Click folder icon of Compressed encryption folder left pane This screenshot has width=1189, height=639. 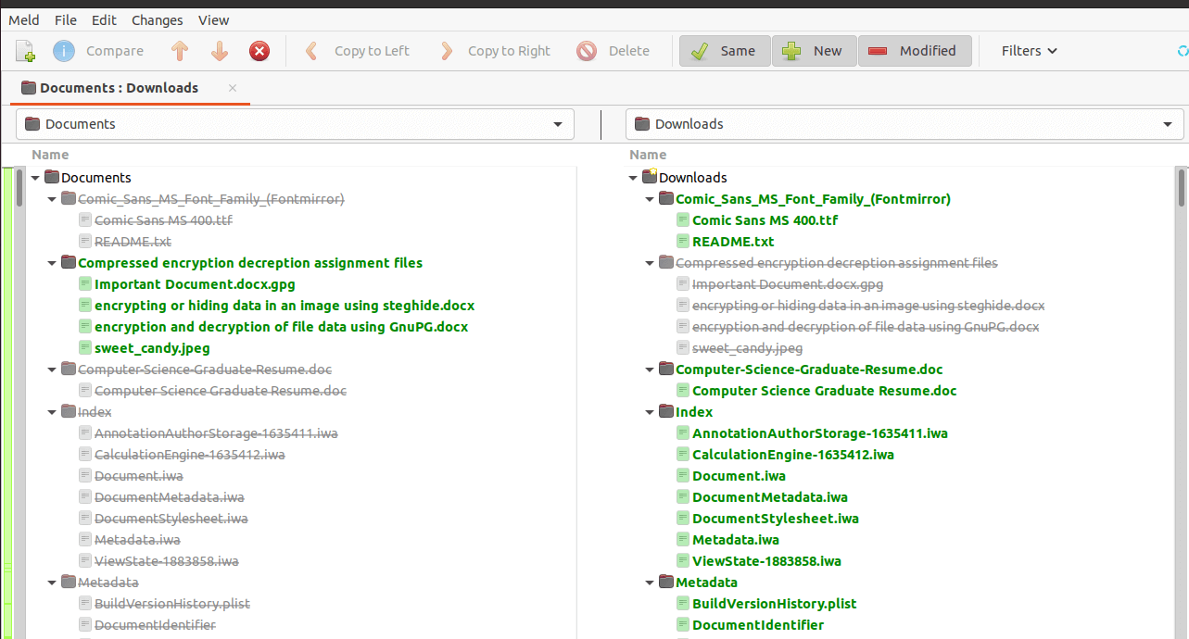tap(69, 263)
